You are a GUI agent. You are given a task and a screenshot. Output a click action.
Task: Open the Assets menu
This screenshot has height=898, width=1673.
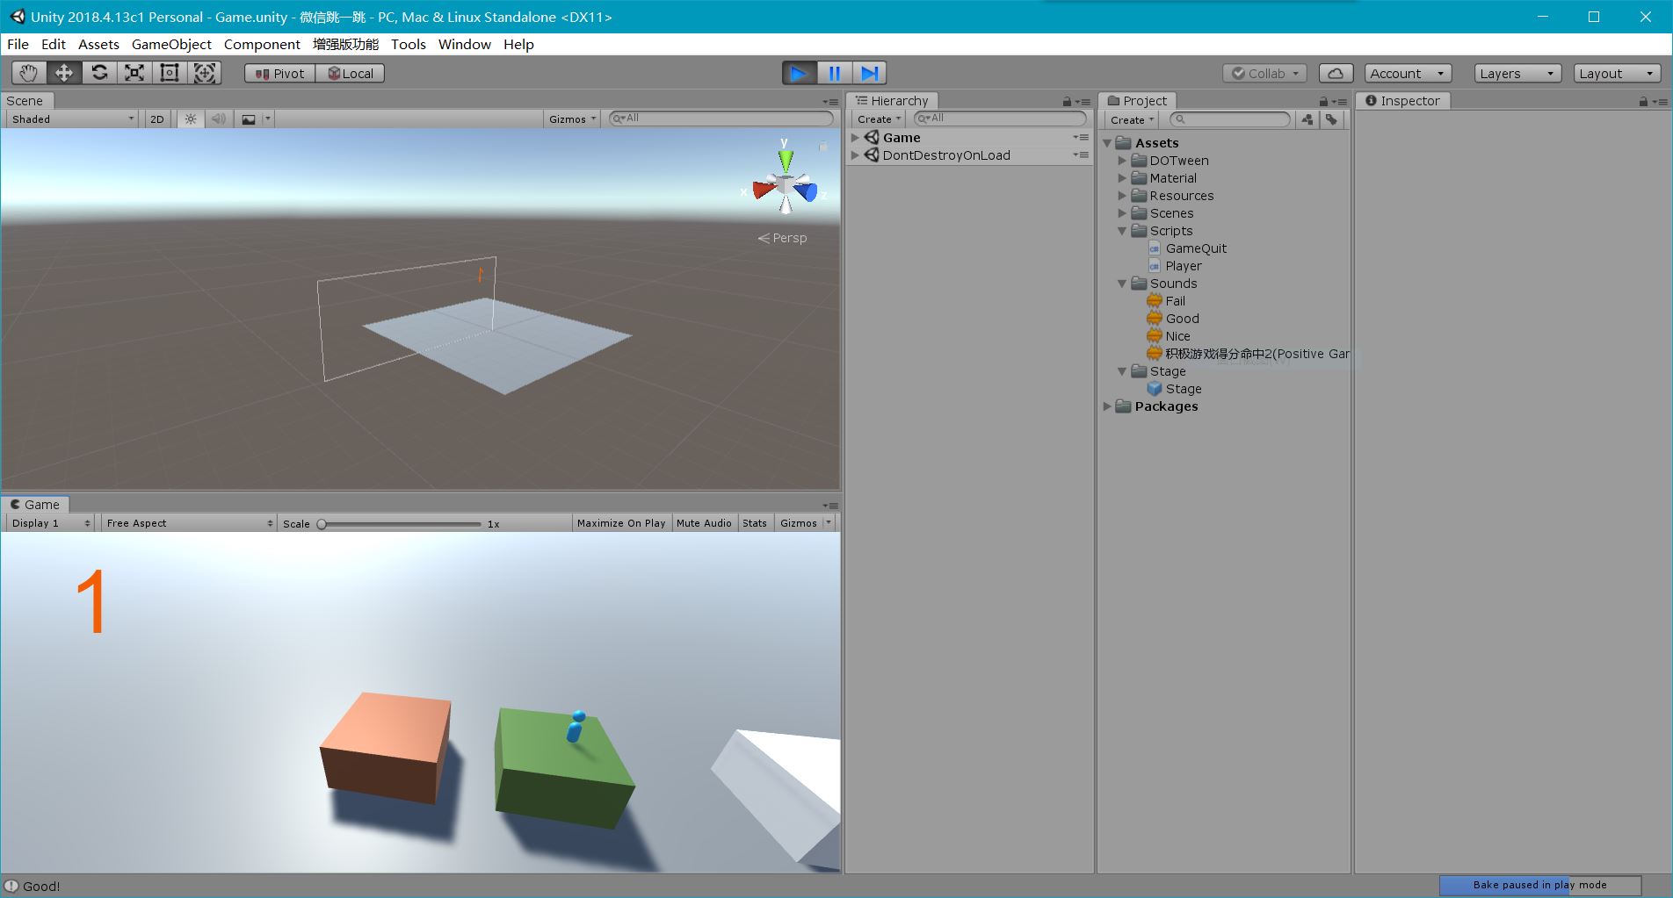point(98,44)
